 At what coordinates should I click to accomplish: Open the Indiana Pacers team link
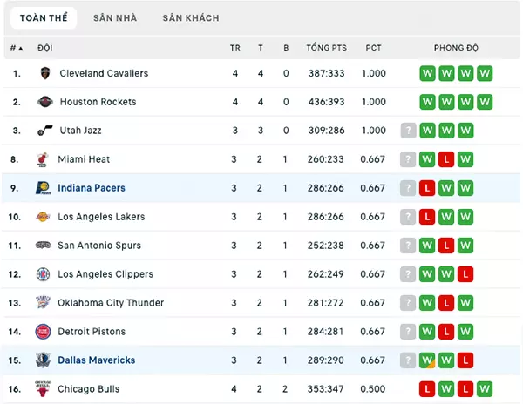tap(92, 188)
